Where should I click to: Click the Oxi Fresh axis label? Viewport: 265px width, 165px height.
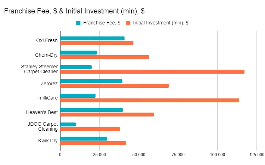tap(47, 40)
